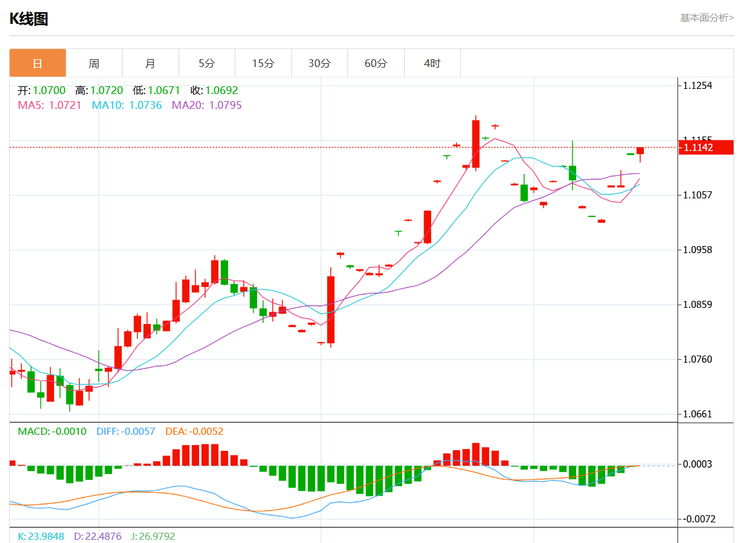Open the 4时 four-hour tab
This screenshot has height=543, width=749.
tap(432, 63)
